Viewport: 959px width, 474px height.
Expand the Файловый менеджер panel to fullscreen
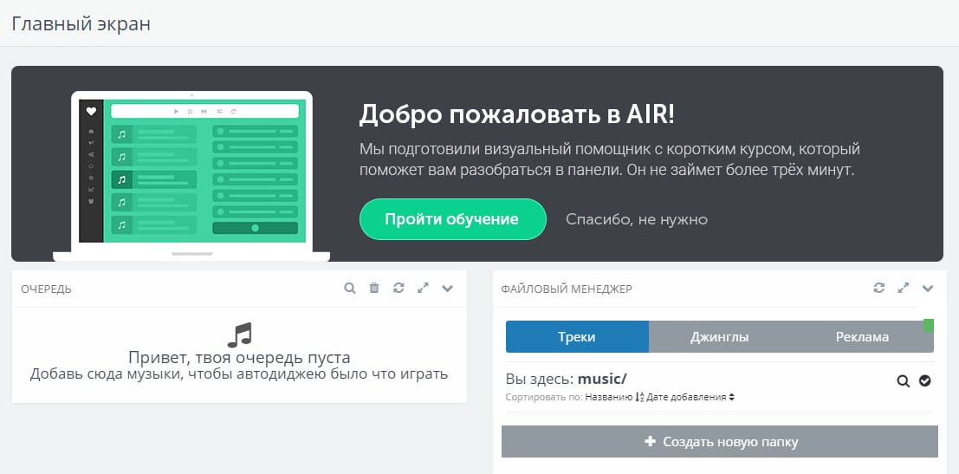904,288
